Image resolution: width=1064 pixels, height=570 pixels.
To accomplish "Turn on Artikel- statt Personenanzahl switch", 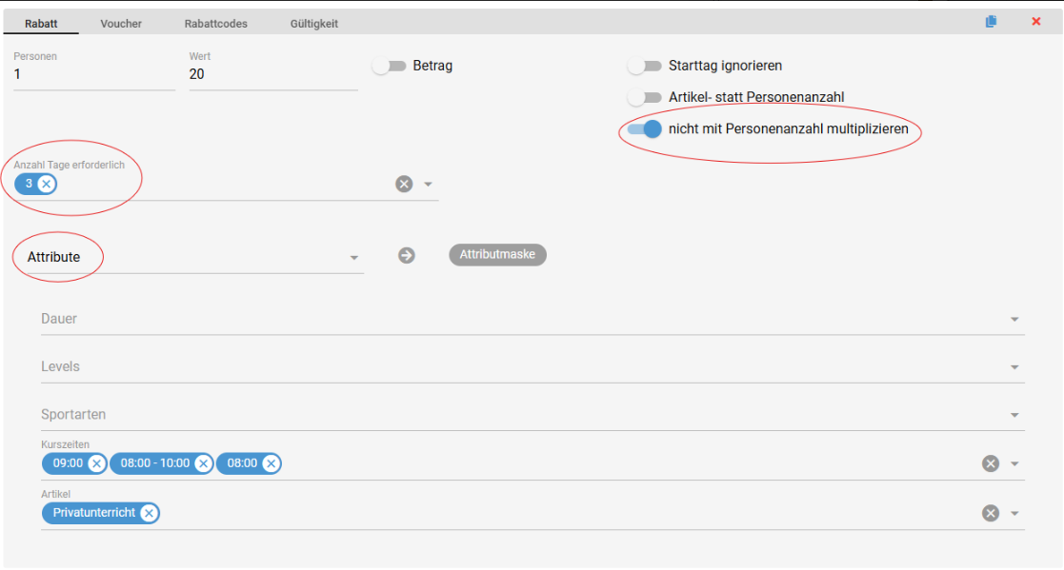I will click(x=645, y=97).
